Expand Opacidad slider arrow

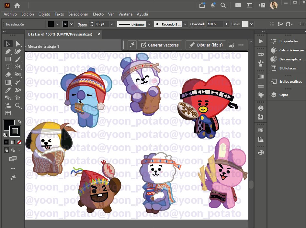pyautogui.click(x=226, y=24)
